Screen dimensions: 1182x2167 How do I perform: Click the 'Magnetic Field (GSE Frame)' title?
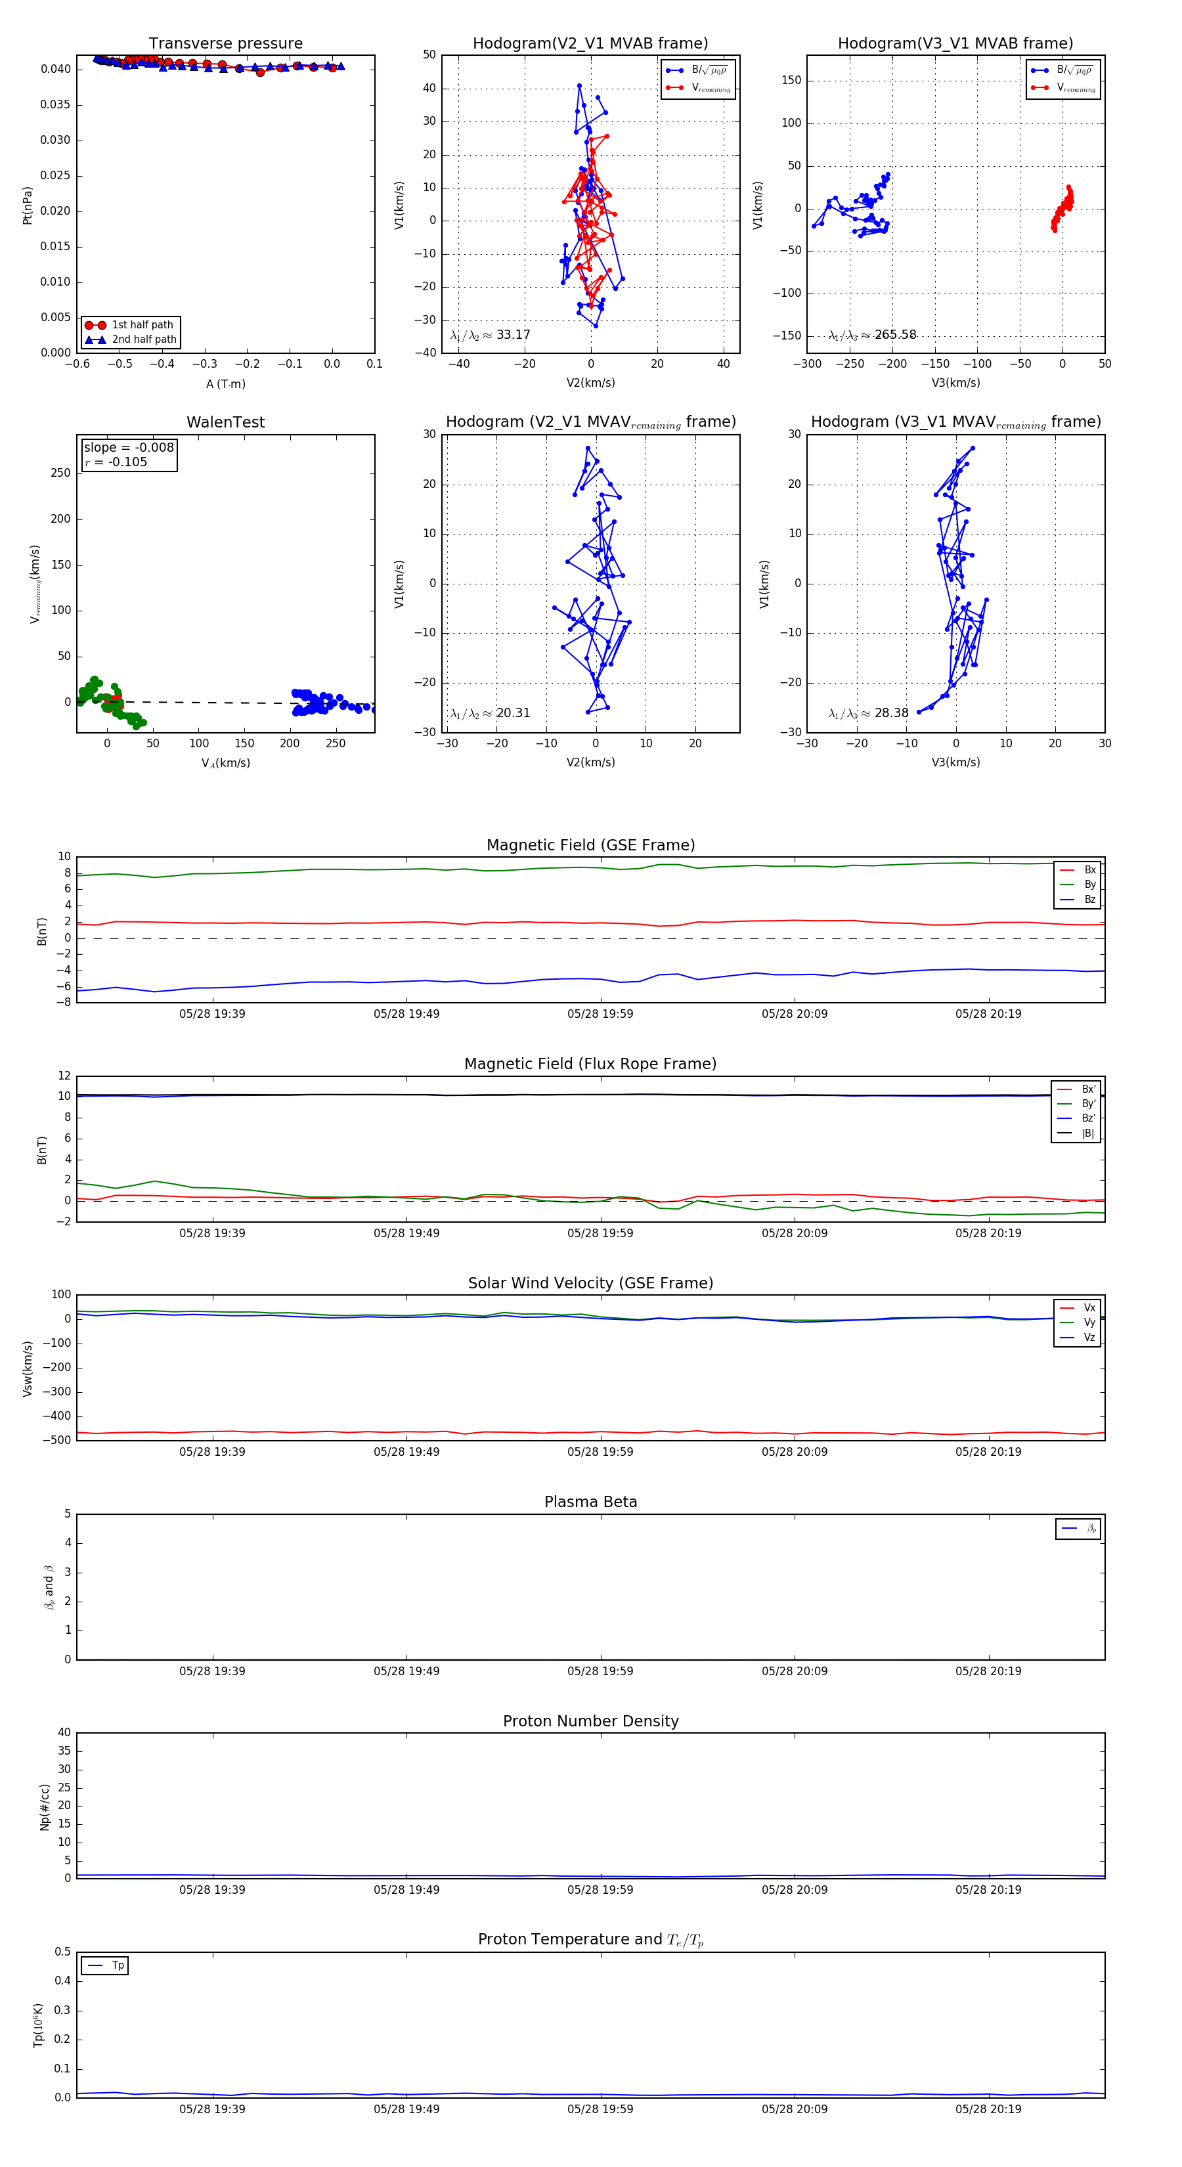(x=590, y=845)
